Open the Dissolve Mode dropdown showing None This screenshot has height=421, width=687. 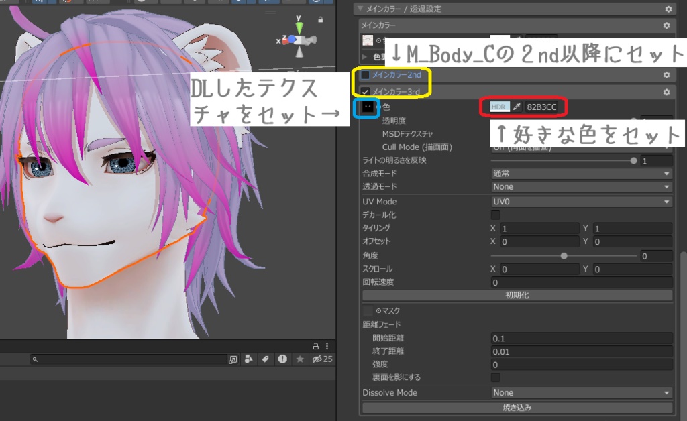pos(581,392)
